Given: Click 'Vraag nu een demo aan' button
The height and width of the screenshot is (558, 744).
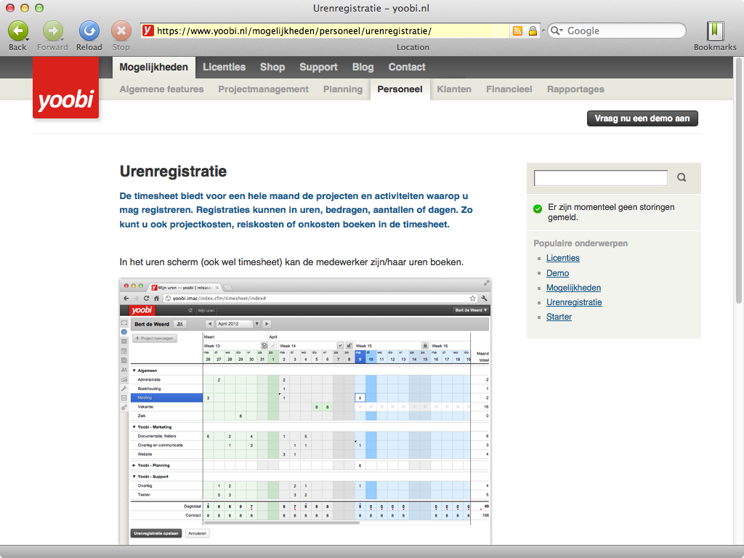Looking at the screenshot, I should pyautogui.click(x=642, y=118).
